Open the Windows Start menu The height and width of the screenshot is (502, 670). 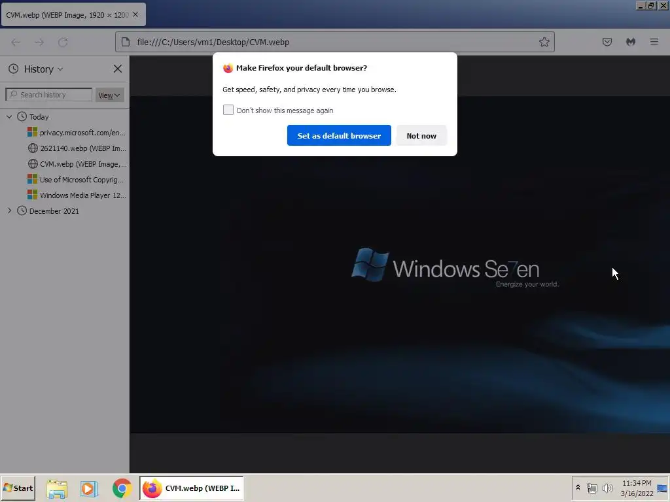click(18, 488)
